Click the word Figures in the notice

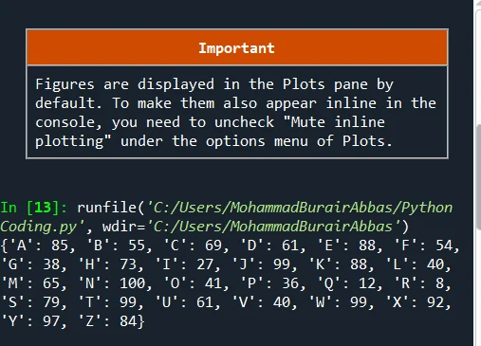[65, 84]
